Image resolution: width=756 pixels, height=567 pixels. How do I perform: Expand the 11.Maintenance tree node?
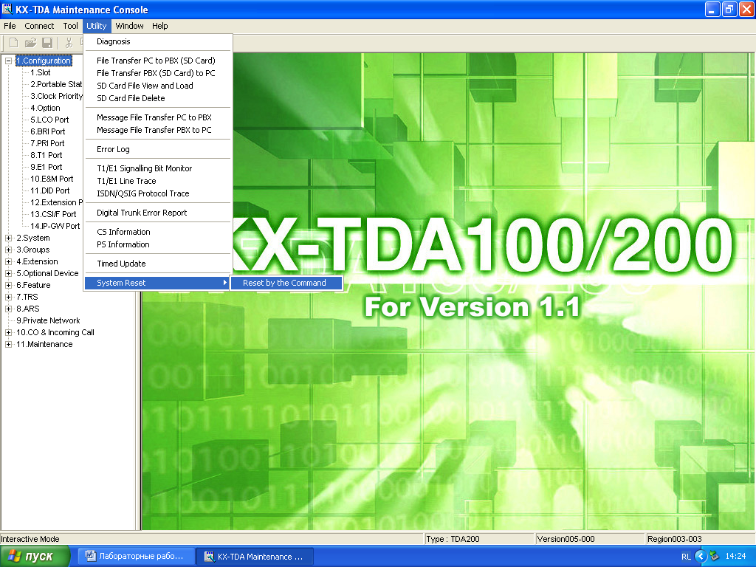(8, 344)
